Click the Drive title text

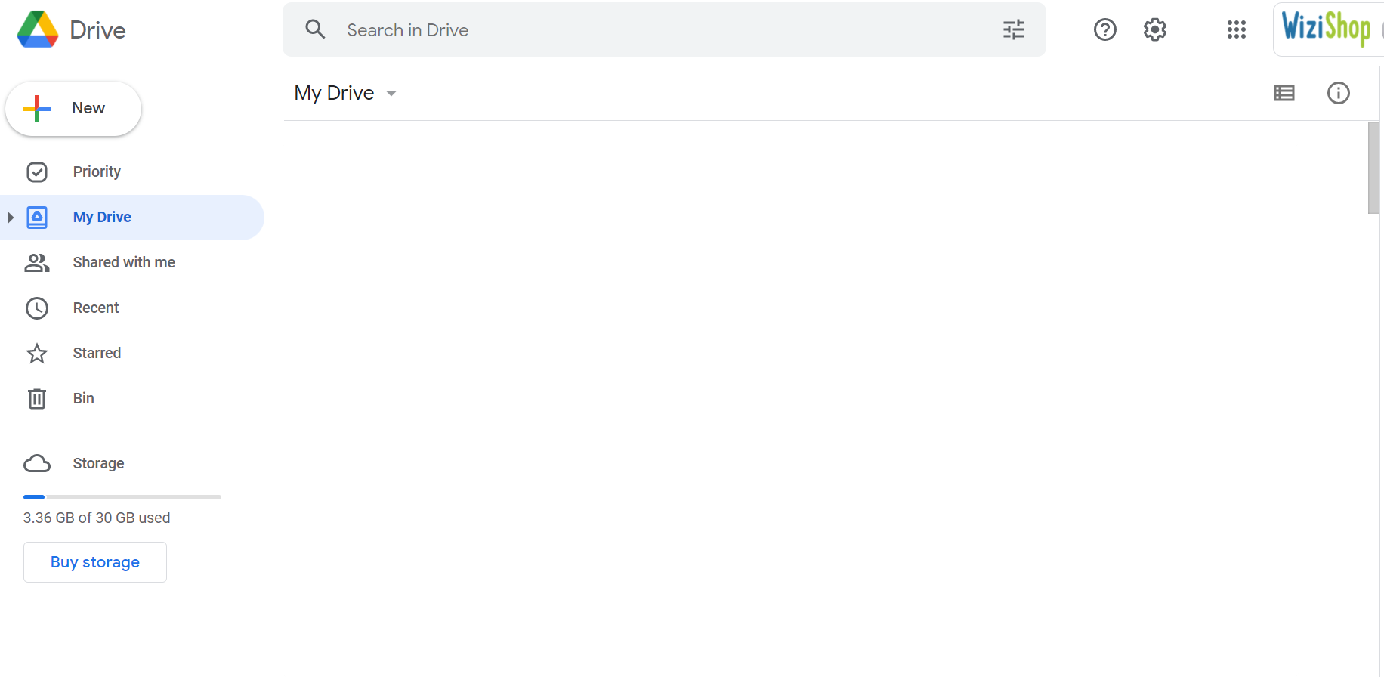tap(97, 30)
